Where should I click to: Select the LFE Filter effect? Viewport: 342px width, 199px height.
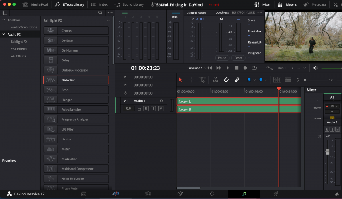pos(76,129)
